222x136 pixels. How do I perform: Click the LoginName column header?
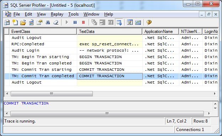(x=210, y=32)
